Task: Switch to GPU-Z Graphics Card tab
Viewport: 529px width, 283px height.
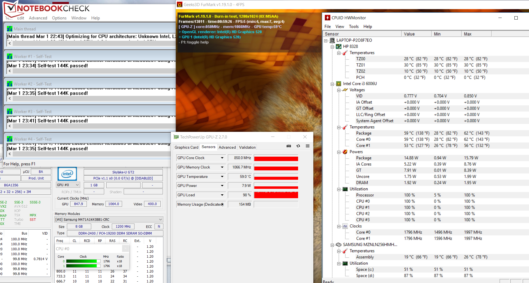Action: point(187,147)
